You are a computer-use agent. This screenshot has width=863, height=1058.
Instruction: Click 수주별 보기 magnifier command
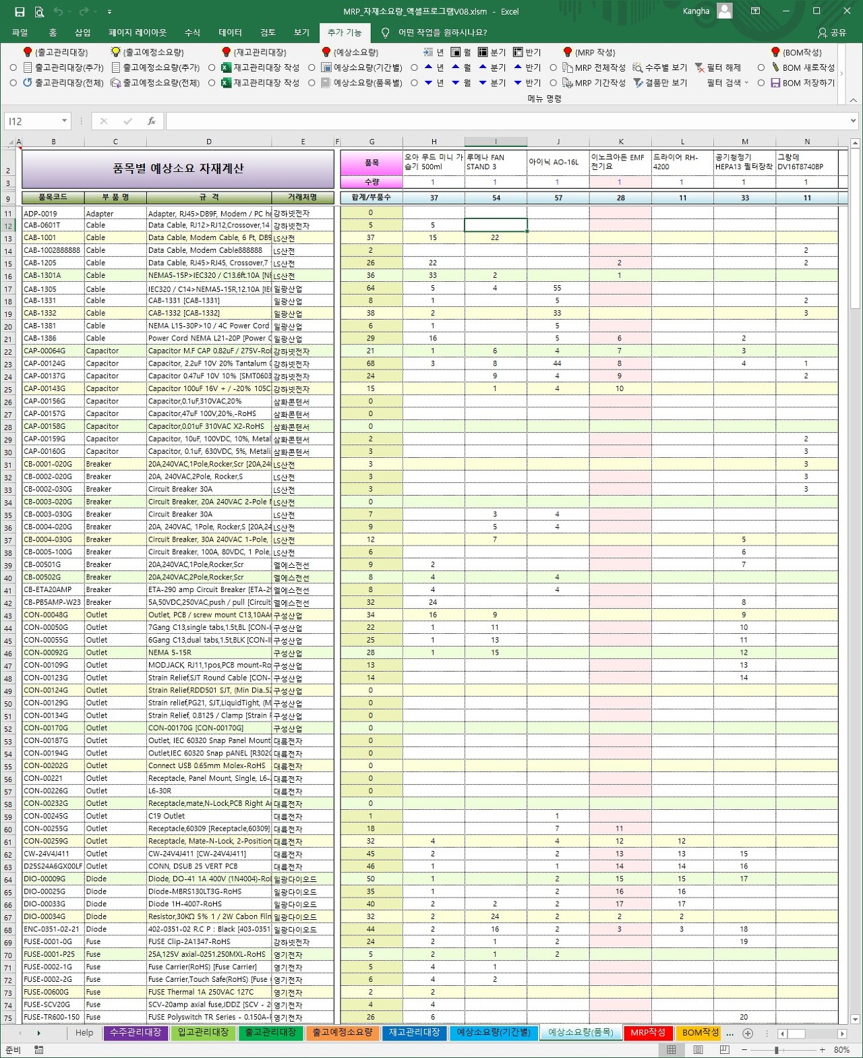point(659,67)
